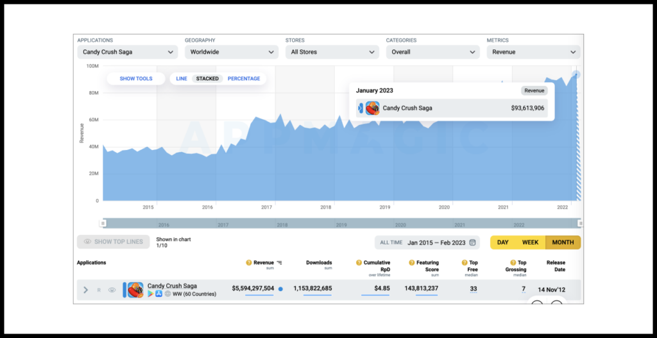Click the $4.85 cumulative RpD value
Image resolution: width=657 pixels, height=338 pixels.
382,289
